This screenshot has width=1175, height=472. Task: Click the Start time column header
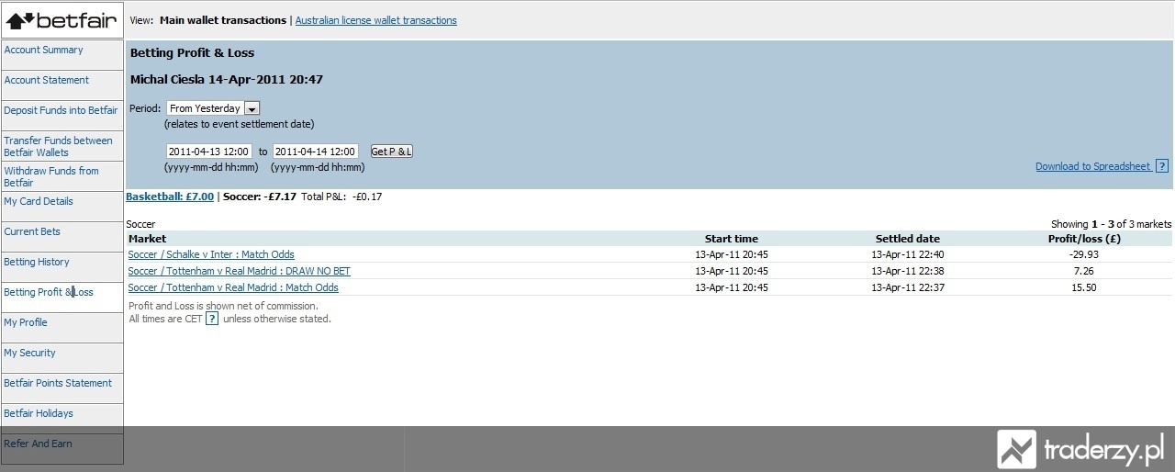pyautogui.click(x=732, y=239)
